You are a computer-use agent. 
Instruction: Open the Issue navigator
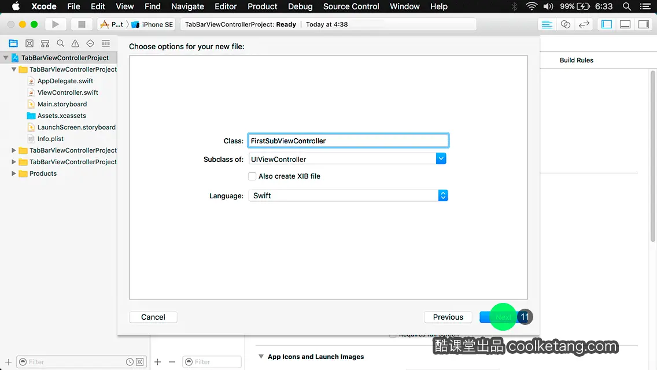[x=75, y=43]
